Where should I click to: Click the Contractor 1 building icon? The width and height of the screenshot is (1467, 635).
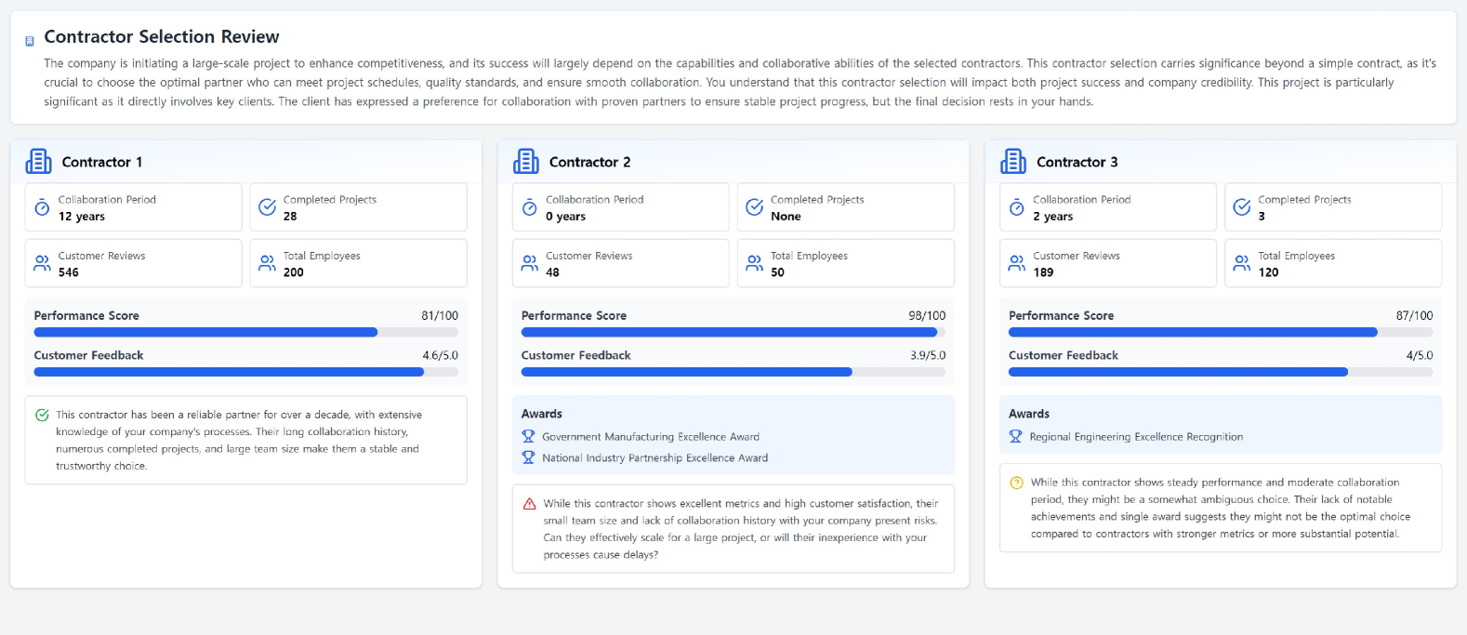[x=39, y=162]
